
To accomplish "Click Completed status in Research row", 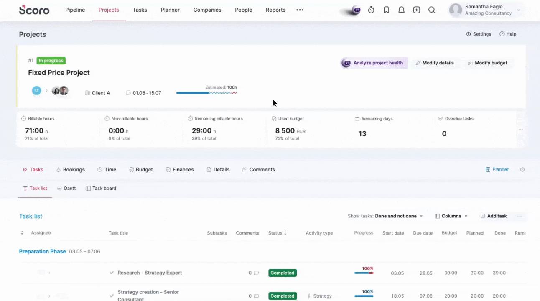I will click(x=283, y=273).
